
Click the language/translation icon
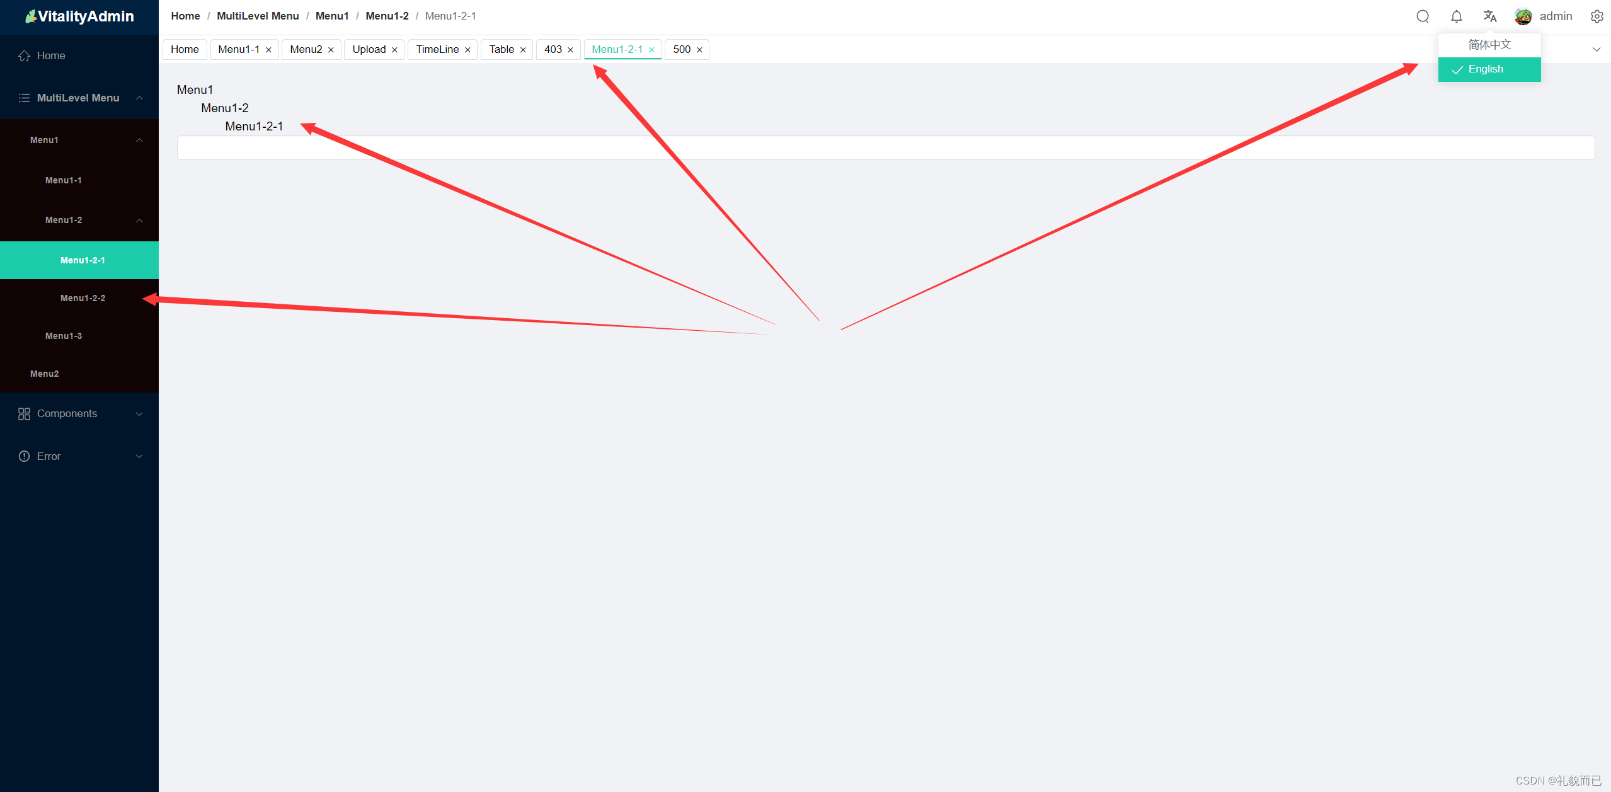click(1490, 15)
